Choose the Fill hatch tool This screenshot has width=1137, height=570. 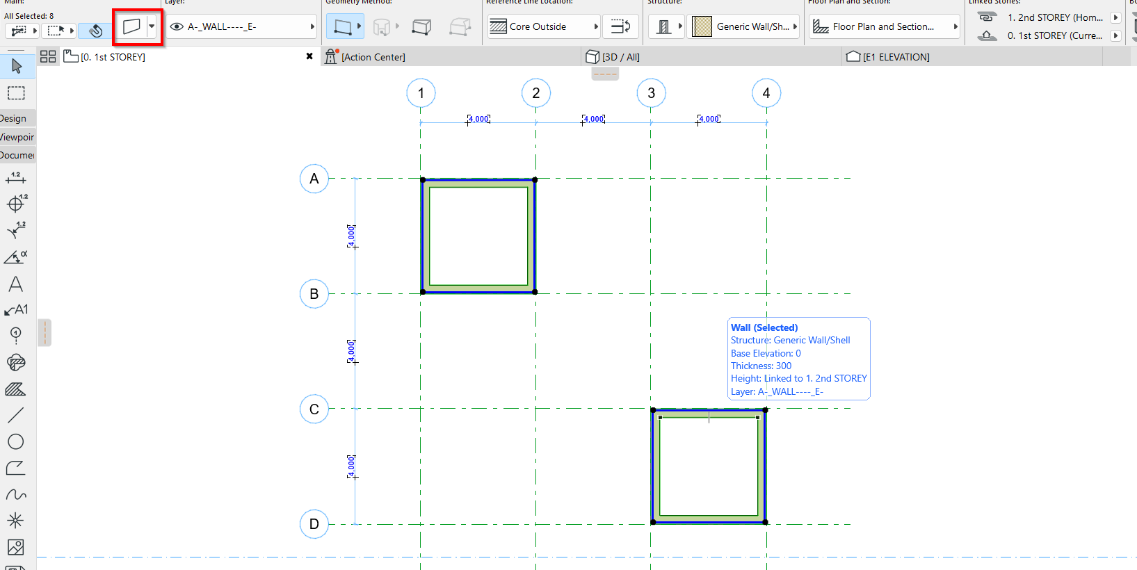click(15, 389)
